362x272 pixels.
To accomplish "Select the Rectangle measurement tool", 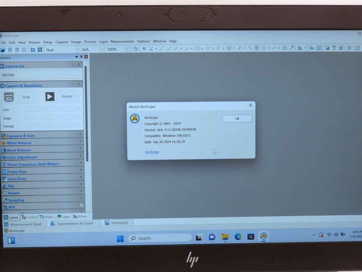I will click(197, 48).
